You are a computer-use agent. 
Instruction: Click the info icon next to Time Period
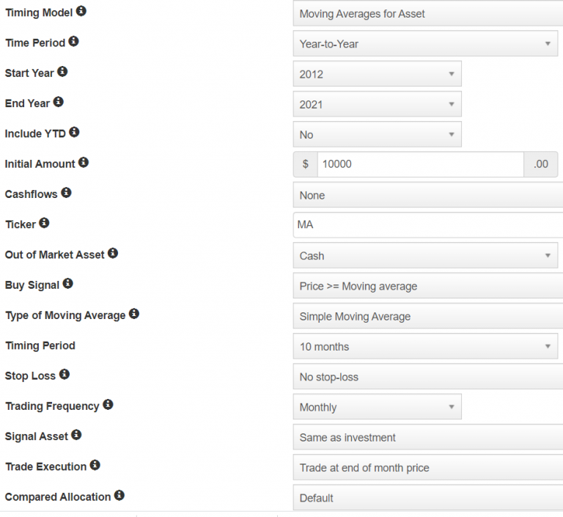73,41
